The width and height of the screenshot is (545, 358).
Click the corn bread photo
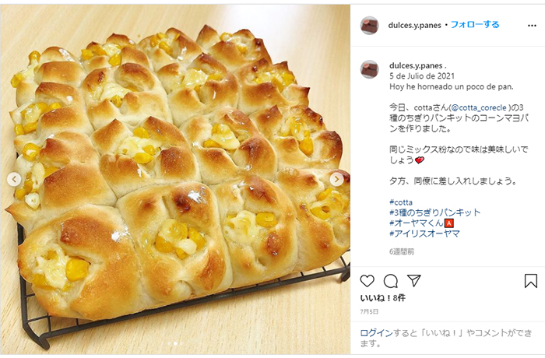pos(175,178)
